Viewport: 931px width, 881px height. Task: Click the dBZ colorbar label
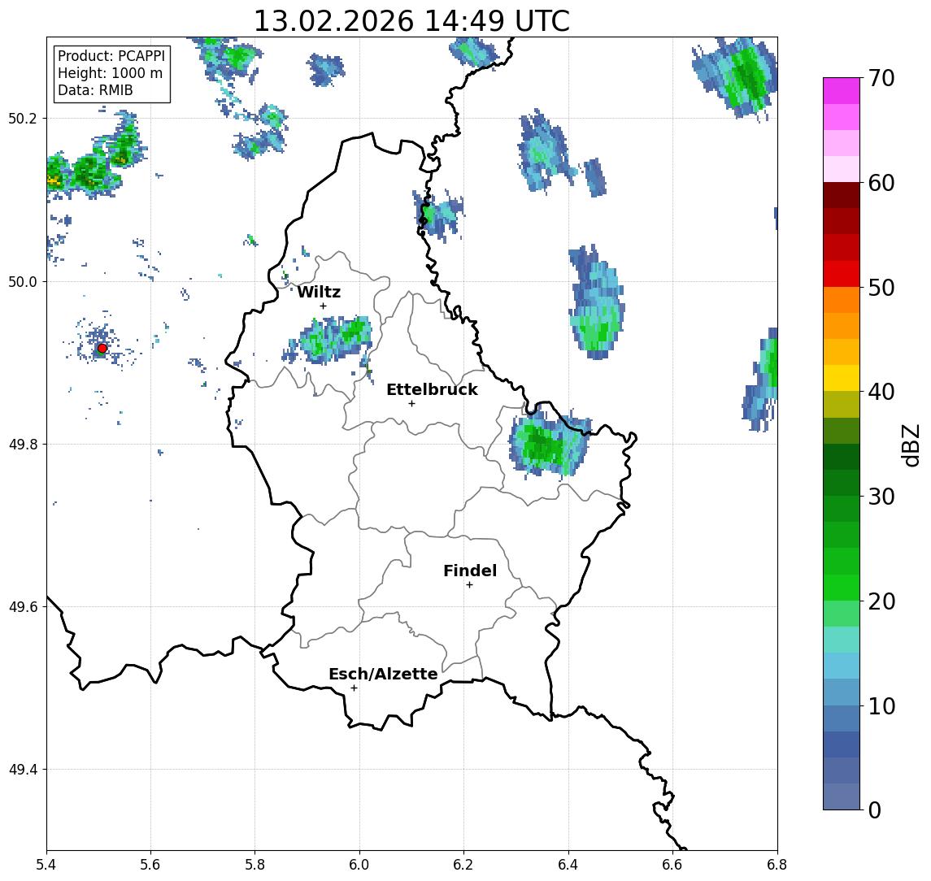911,445
